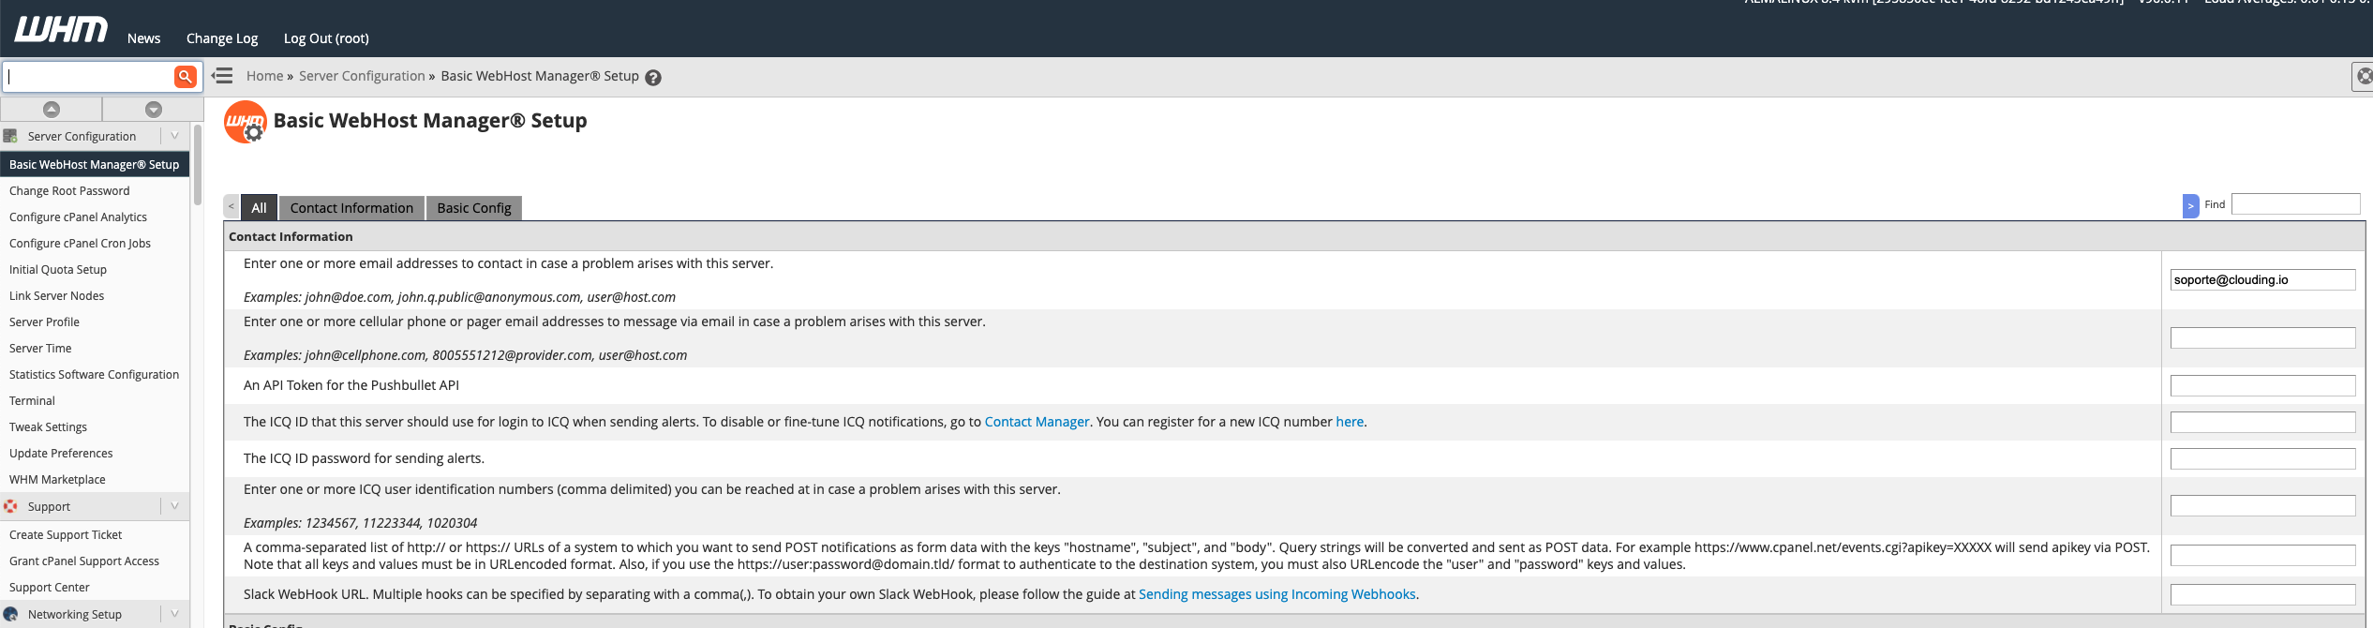Open Server Configuration breadcrumb link
Image resolution: width=2373 pixels, height=628 pixels.
(x=362, y=76)
